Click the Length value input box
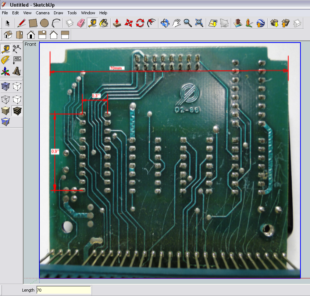 coord(64,290)
